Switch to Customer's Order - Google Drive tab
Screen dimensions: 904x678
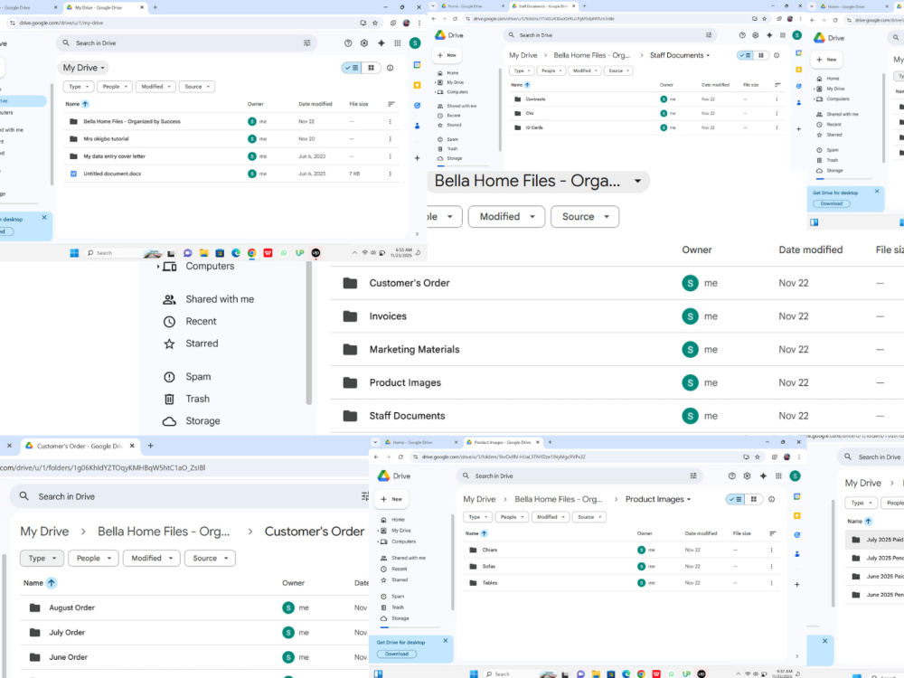tap(80, 446)
